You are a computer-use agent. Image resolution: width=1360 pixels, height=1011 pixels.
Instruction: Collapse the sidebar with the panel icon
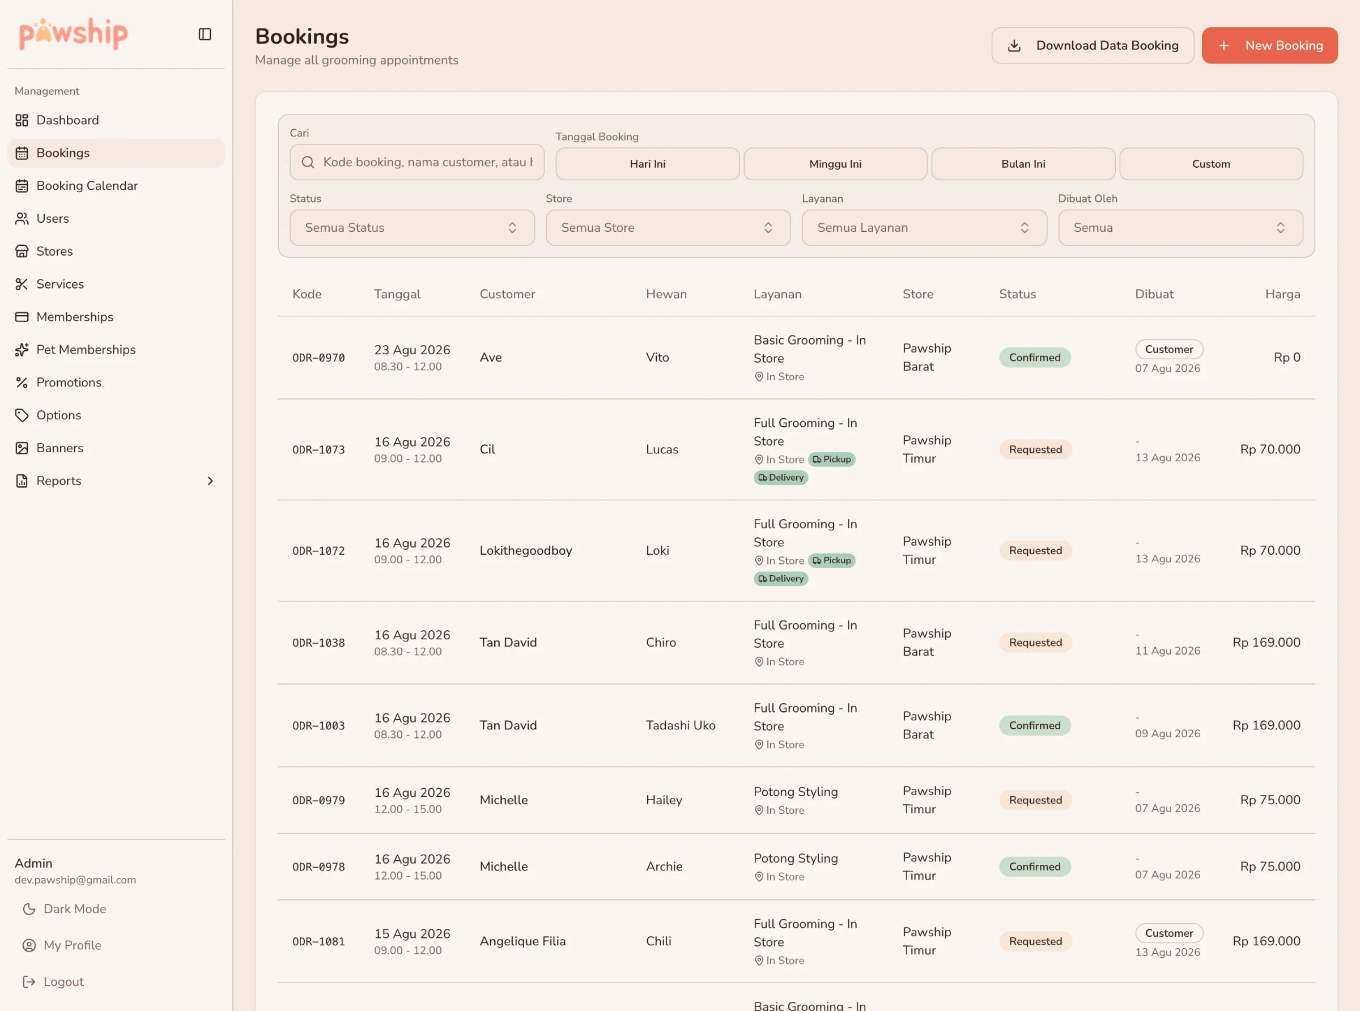205,34
